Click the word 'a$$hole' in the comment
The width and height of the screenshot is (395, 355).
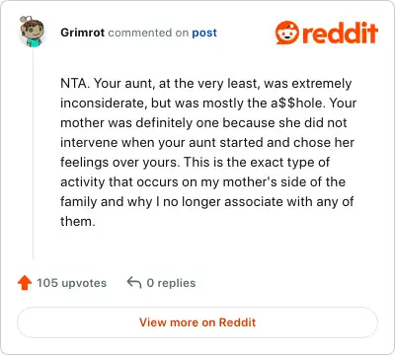tap(298, 103)
